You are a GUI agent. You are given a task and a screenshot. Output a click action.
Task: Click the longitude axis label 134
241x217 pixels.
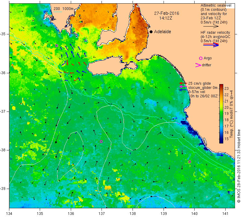point(9,213)
